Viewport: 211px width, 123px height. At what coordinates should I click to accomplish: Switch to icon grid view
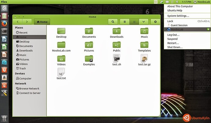[134, 22]
